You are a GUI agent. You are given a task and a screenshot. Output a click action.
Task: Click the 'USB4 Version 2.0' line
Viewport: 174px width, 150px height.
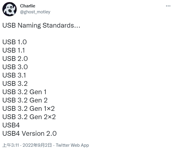(29, 133)
